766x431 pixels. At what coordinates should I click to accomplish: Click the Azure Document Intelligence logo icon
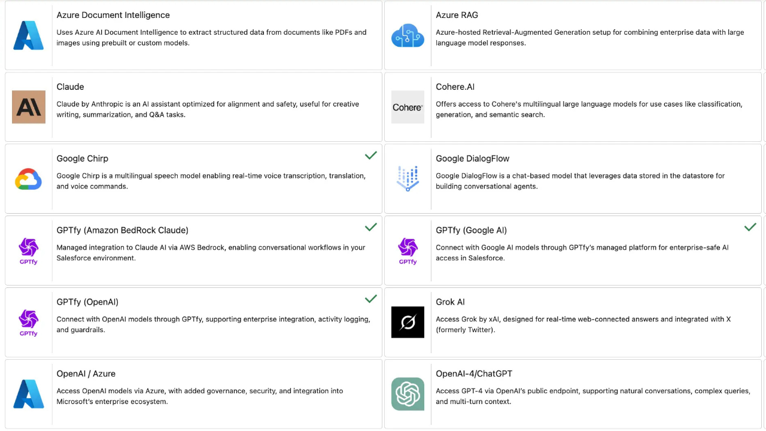(29, 35)
